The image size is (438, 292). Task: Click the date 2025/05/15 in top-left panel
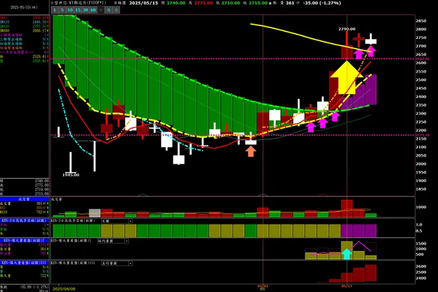pyautogui.click(x=24, y=7)
